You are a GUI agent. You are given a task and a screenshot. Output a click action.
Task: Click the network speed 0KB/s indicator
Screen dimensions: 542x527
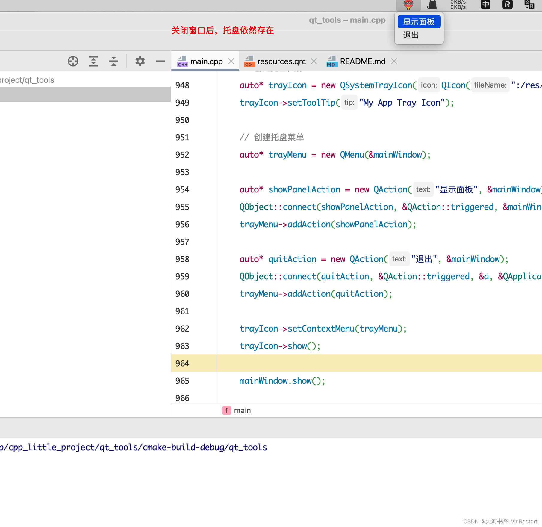coord(458,5)
